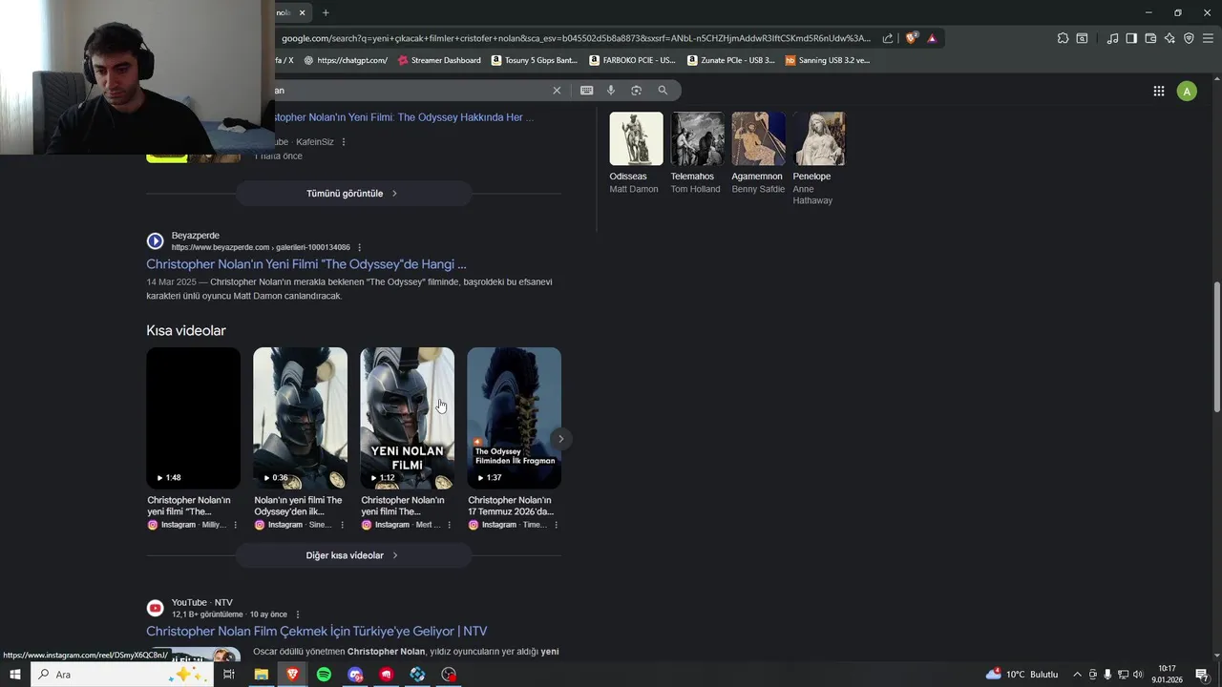Open options for the Sine Instagram short
This screenshot has width=1222, height=687.
coord(342,525)
